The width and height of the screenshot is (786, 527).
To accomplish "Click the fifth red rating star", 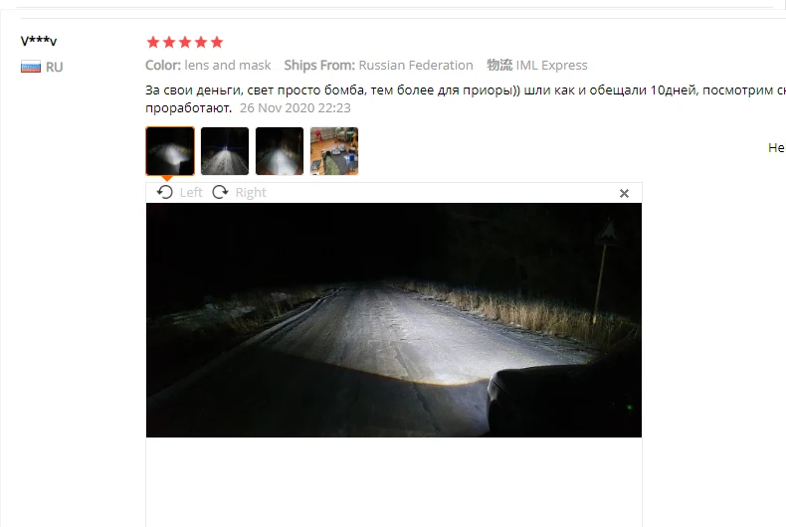I will 217,42.
